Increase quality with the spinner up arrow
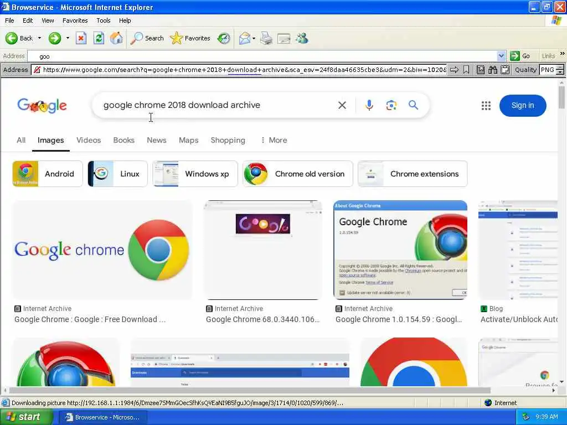The image size is (567, 425). (560, 67)
